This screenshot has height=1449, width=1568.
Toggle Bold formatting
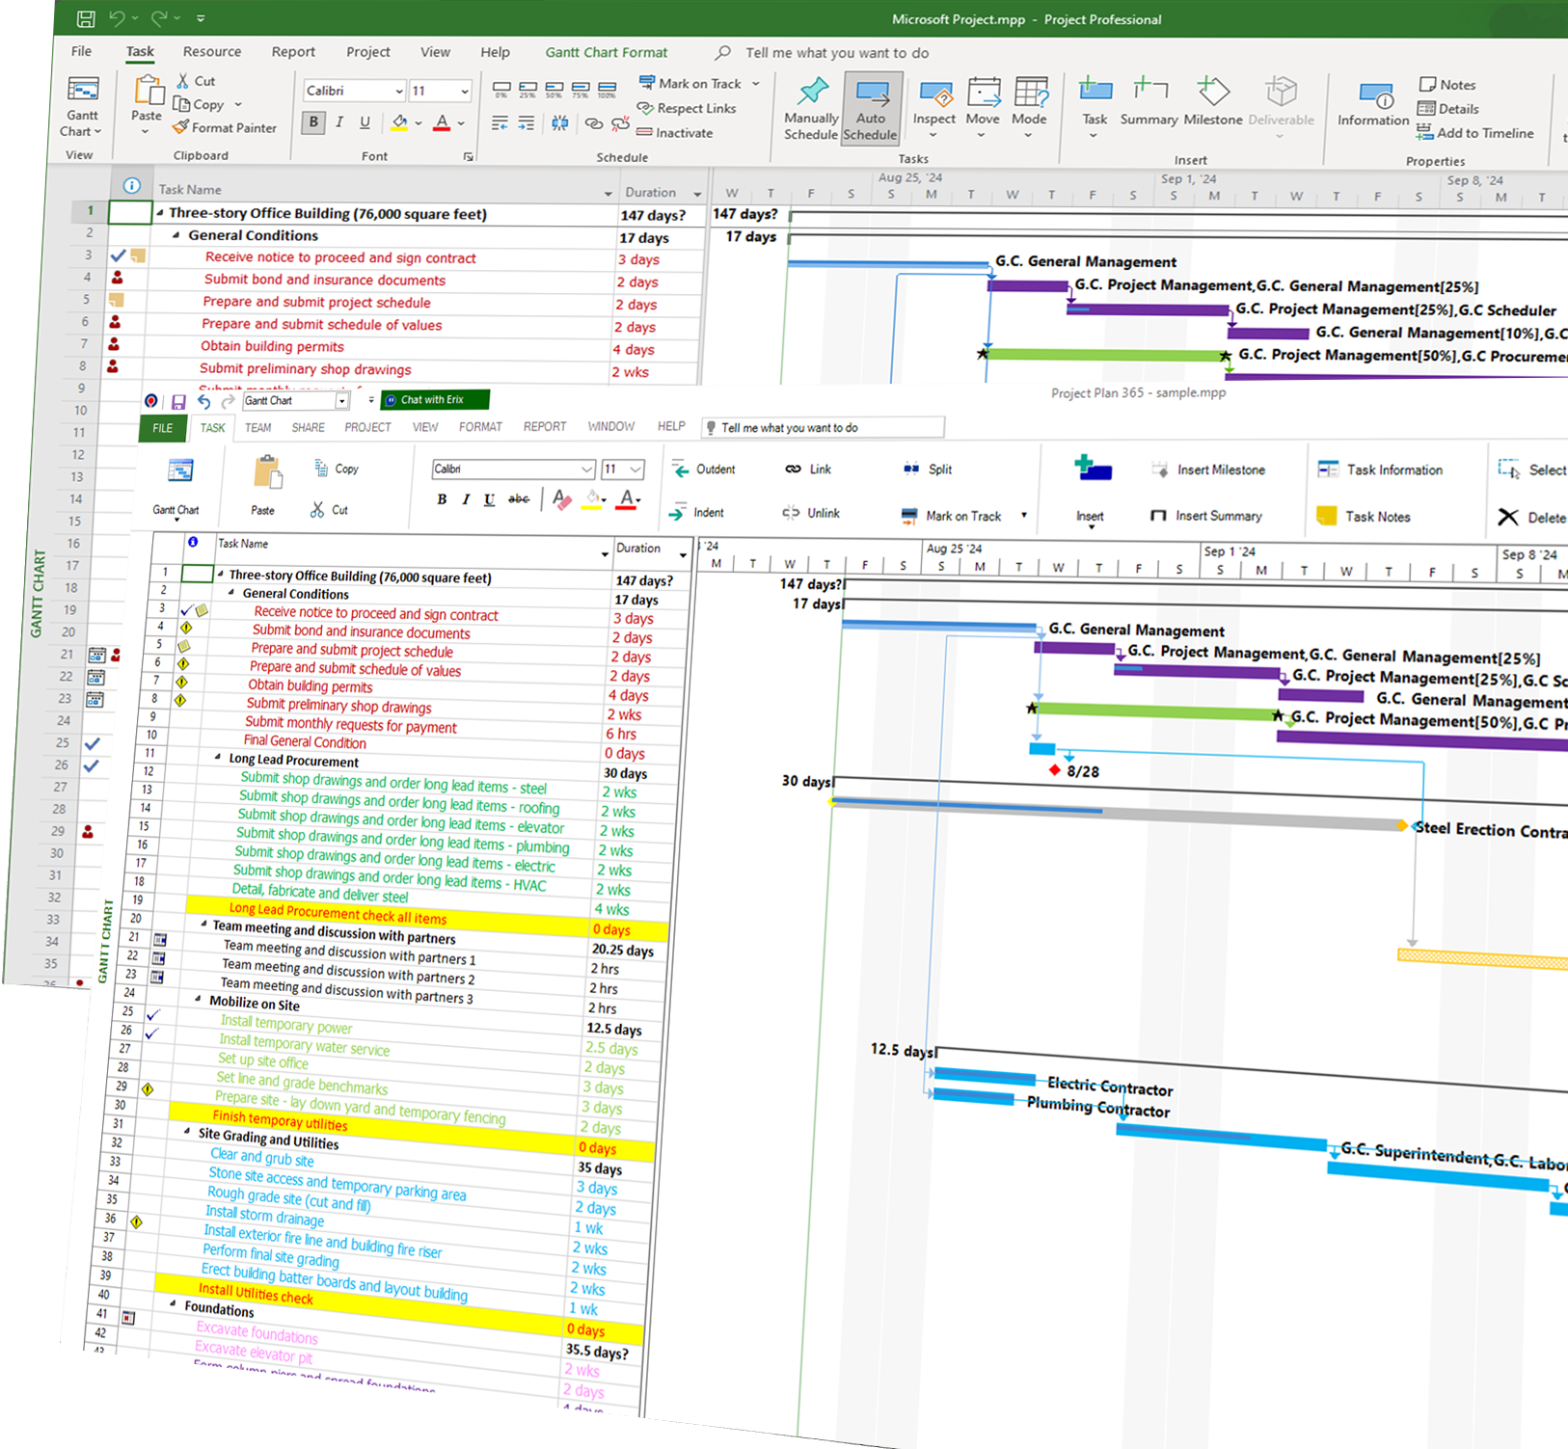[312, 122]
